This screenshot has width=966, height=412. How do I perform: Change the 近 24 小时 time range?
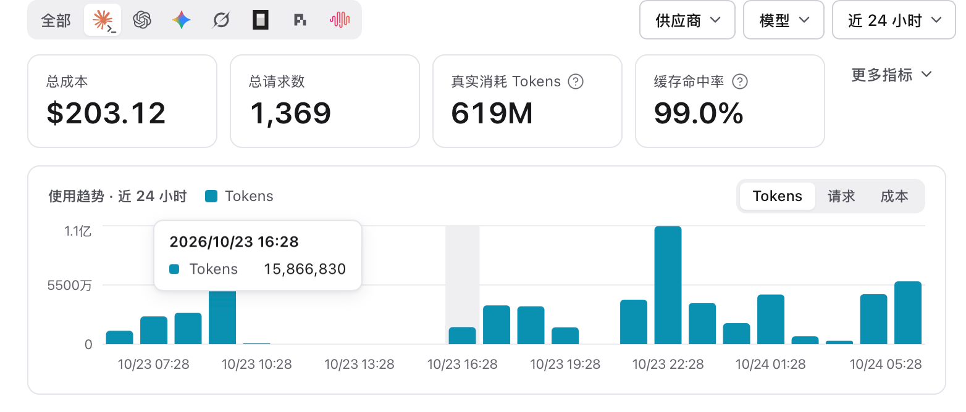(894, 20)
